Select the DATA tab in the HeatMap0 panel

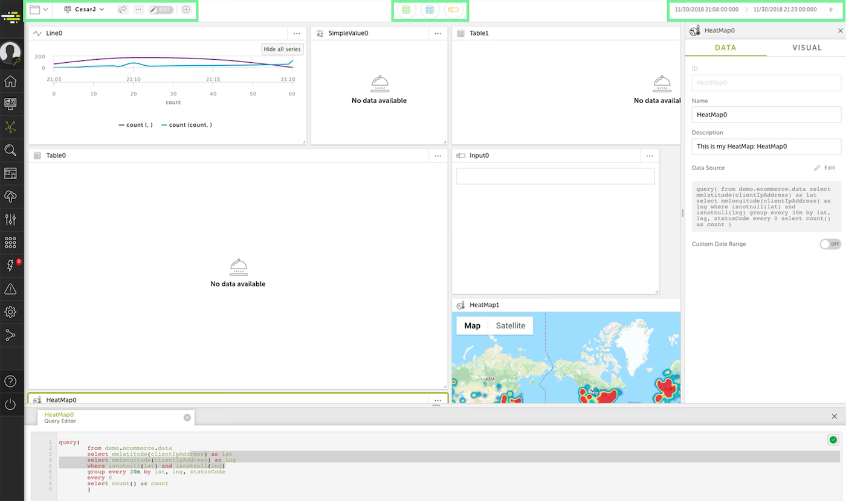[x=725, y=47]
